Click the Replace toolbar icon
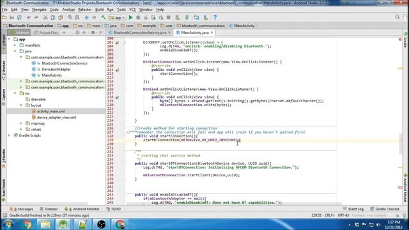This screenshot has width=409, height=230. [77, 17]
